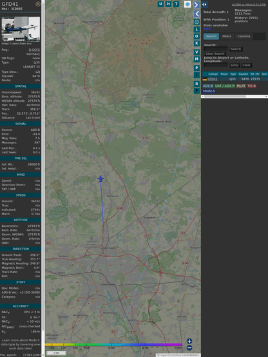Open the D-CGFE registration link
This screenshot has height=357, width=268.
[x=34, y=50]
